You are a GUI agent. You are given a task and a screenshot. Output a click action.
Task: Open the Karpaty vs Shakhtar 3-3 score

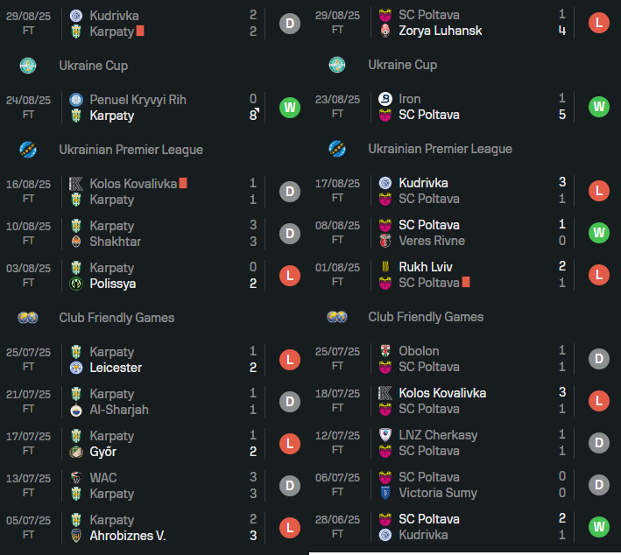coord(253,234)
